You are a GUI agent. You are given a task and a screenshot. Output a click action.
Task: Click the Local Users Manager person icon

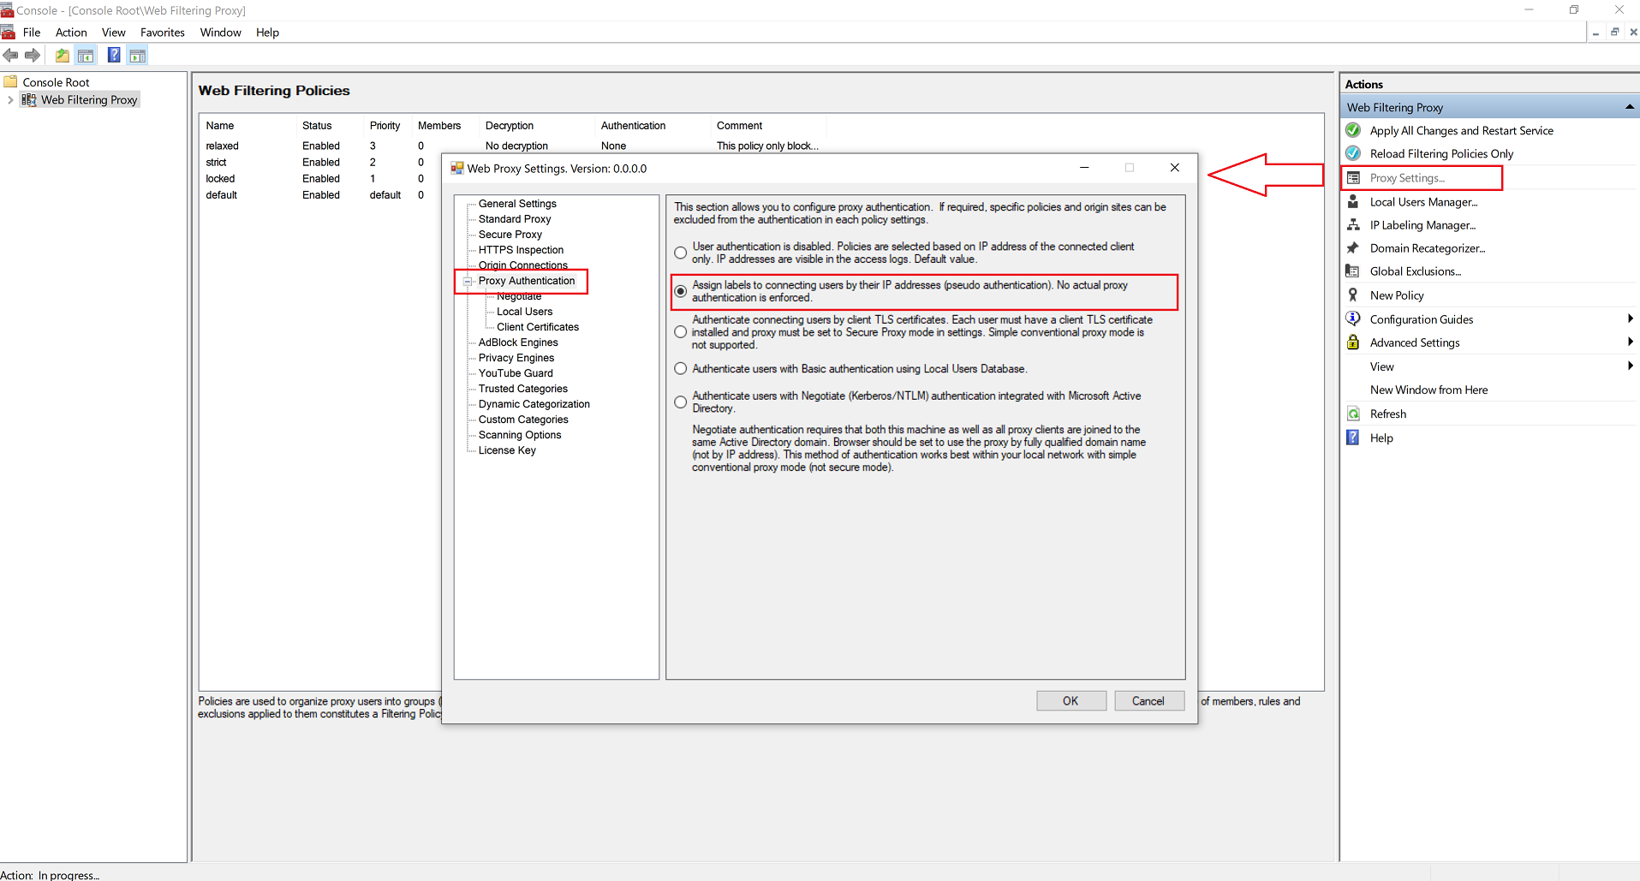(x=1353, y=201)
